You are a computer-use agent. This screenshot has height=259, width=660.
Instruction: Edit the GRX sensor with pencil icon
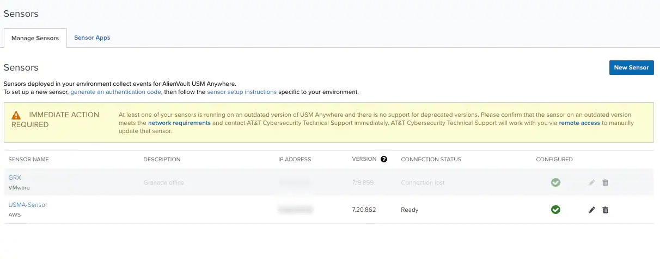[592, 182]
